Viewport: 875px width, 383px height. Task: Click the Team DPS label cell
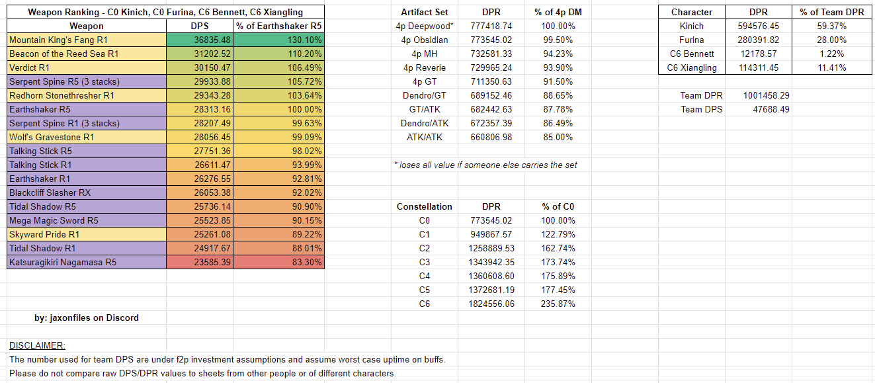[701, 110]
